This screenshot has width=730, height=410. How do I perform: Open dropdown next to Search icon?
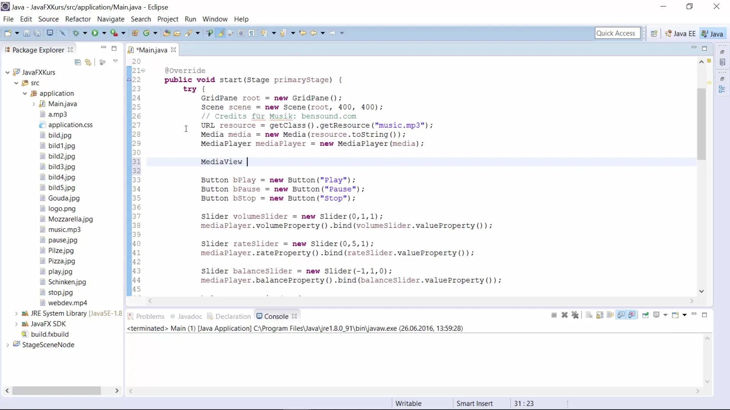click(197, 33)
